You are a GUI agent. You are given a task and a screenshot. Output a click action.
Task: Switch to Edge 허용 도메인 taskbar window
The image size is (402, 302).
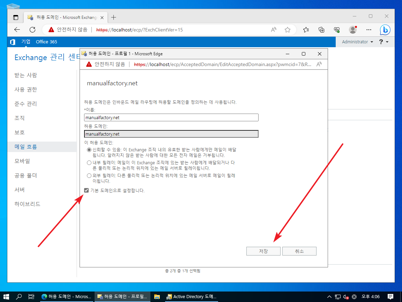click(x=66, y=297)
